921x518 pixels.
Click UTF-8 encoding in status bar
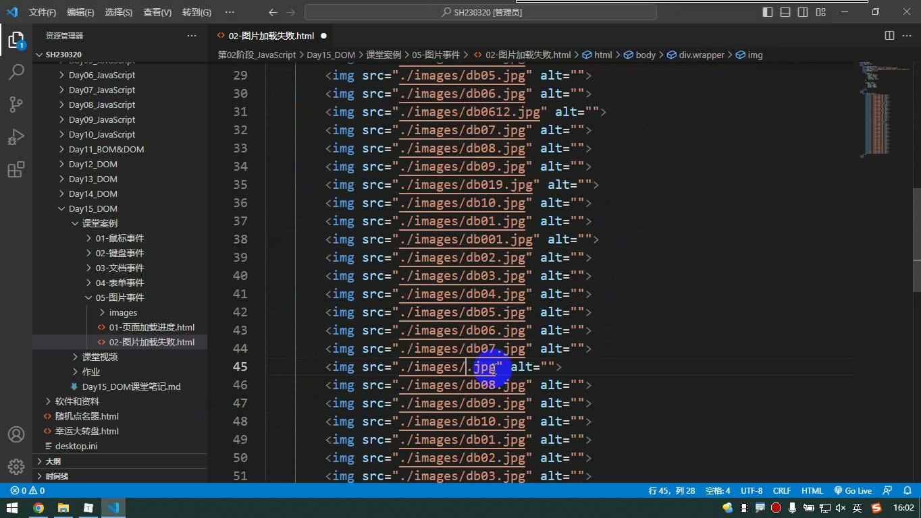(x=752, y=491)
